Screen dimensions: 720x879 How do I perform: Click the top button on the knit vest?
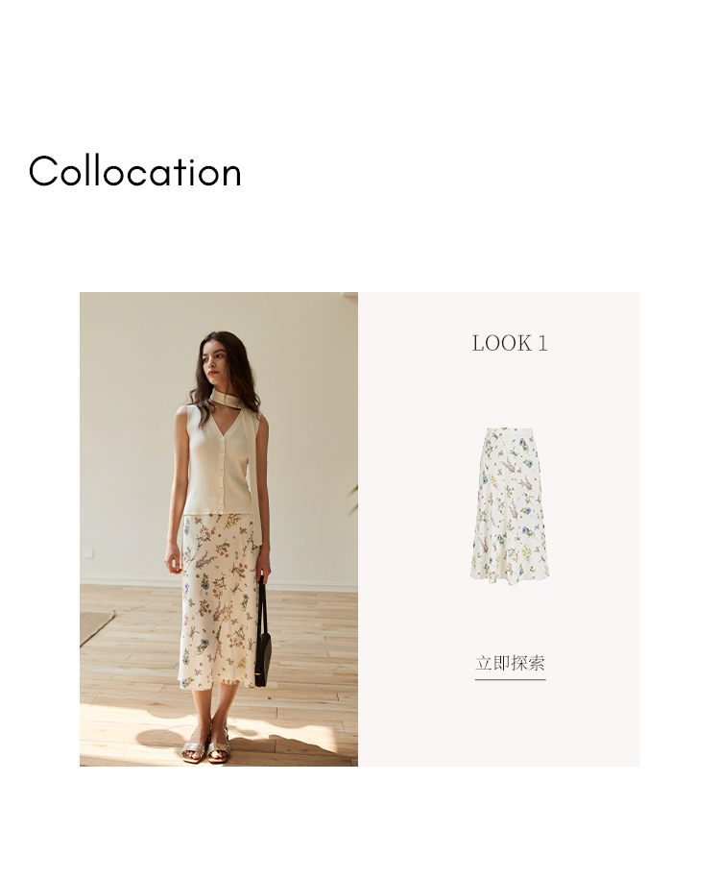click(222, 440)
